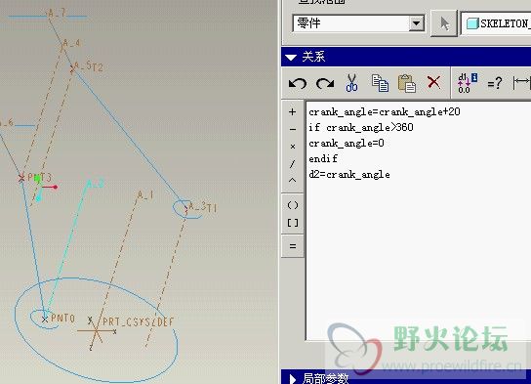The width and height of the screenshot is (531, 384).
Task: Insert multiplication operator in relations
Action: [x=293, y=147]
